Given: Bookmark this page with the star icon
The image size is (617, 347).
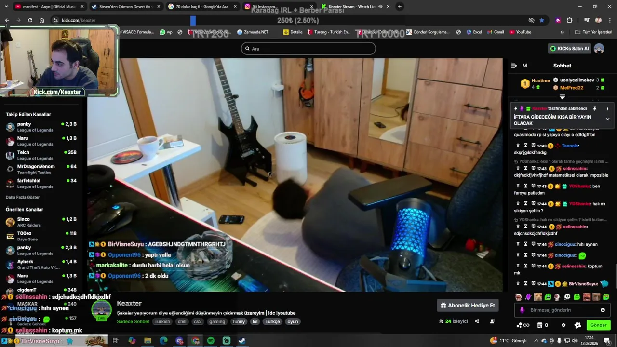Looking at the screenshot, I should [542, 20].
